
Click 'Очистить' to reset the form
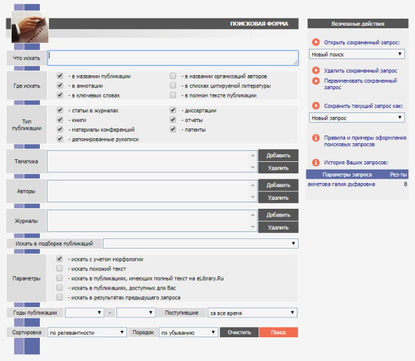[x=238, y=333]
